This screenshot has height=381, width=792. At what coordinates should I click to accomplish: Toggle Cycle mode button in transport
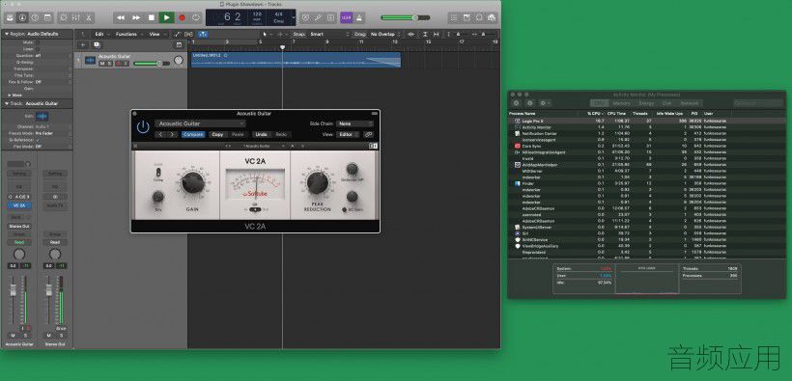[196, 17]
